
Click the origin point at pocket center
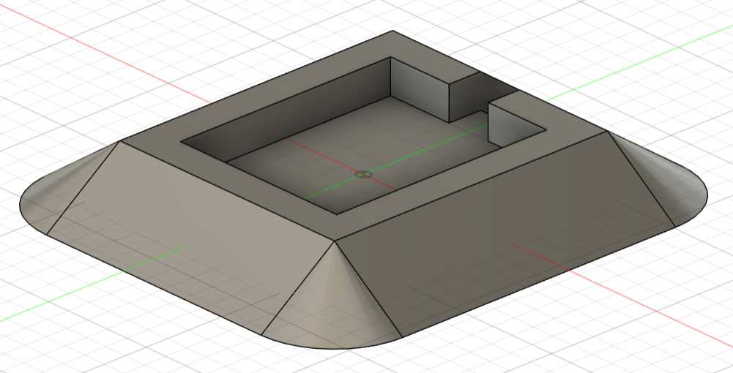pyautogui.click(x=363, y=174)
